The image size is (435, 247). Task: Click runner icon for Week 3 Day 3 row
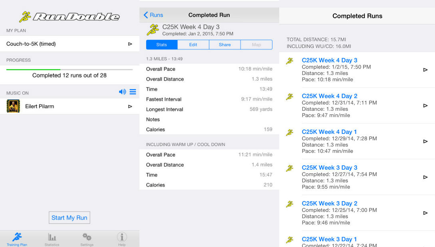(290, 168)
